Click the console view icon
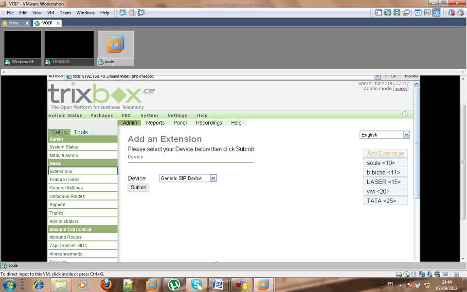This screenshot has width=467, height=292. (418, 13)
